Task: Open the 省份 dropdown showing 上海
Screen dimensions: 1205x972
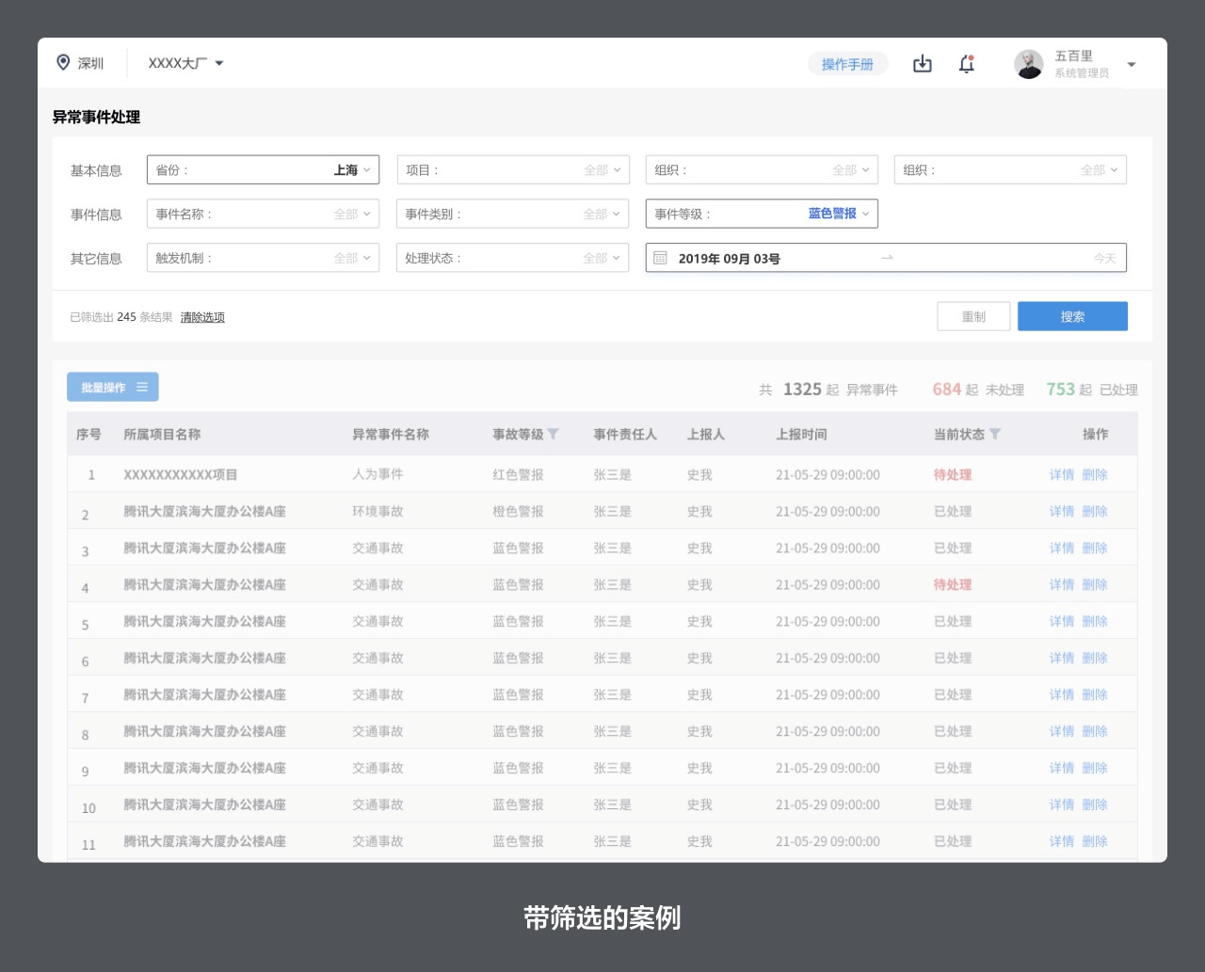Action: click(263, 170)
